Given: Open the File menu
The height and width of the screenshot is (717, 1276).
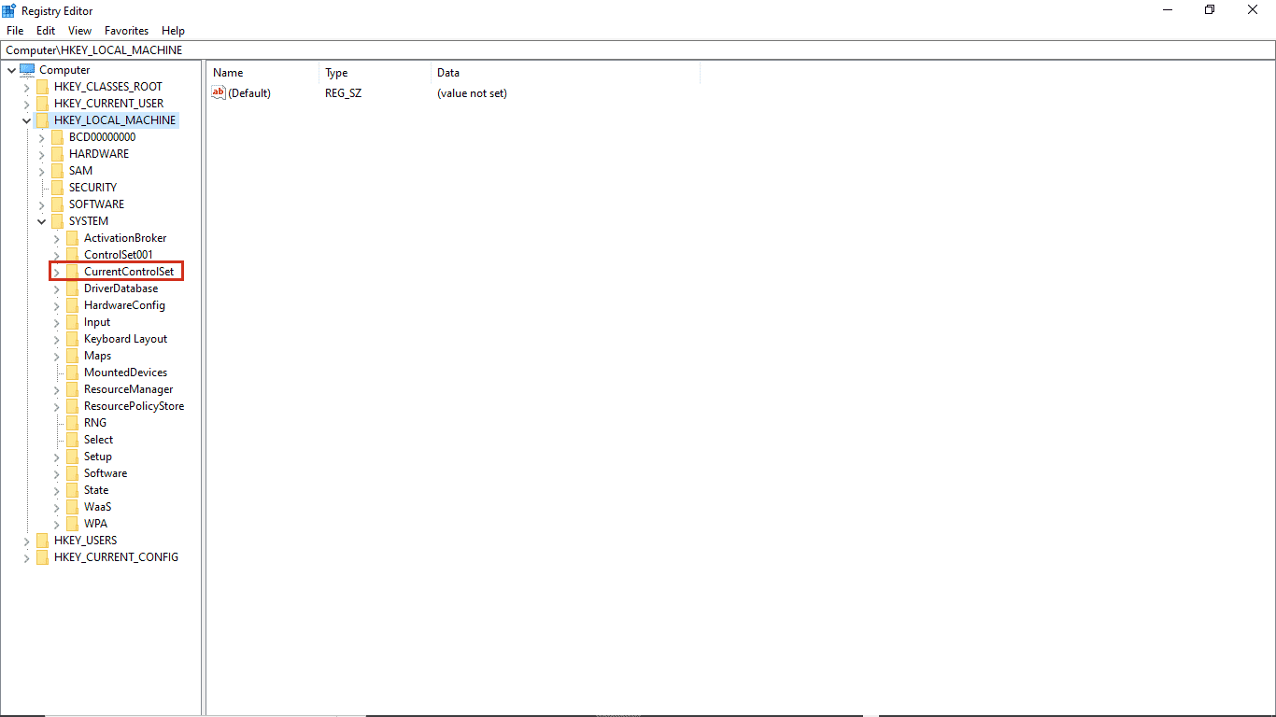Looking at the screenshot, I should click(15, 31).
